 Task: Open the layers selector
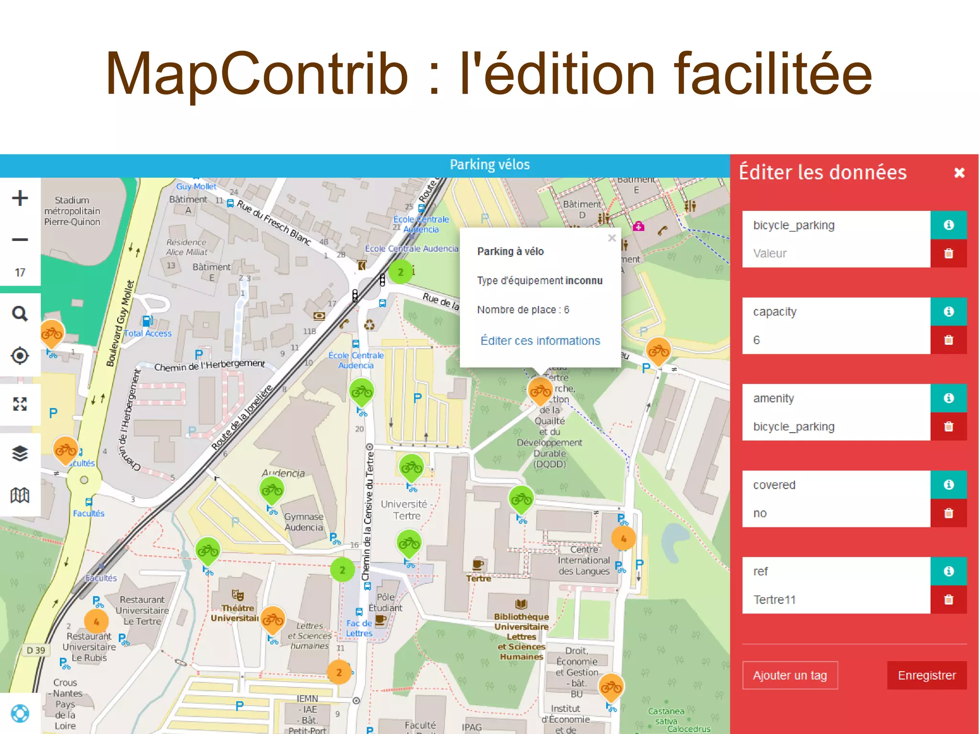(x=20, y=453)
